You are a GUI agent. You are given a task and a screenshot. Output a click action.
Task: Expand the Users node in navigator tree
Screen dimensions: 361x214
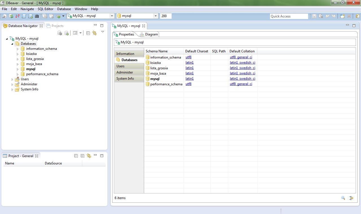click(x=12, y=79)
